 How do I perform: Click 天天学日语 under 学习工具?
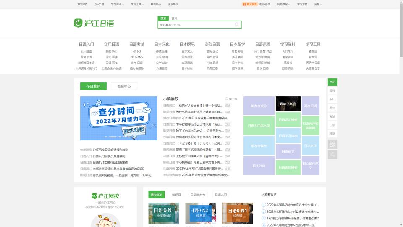(x=313, y=63)
